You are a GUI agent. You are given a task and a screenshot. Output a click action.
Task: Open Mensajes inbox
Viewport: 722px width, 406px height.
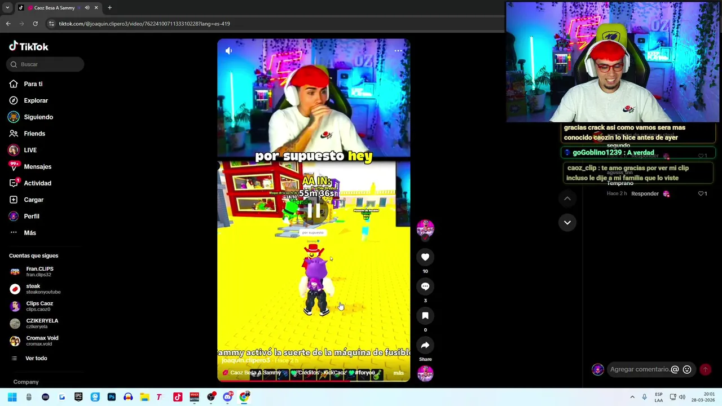[x=37, y=167]
